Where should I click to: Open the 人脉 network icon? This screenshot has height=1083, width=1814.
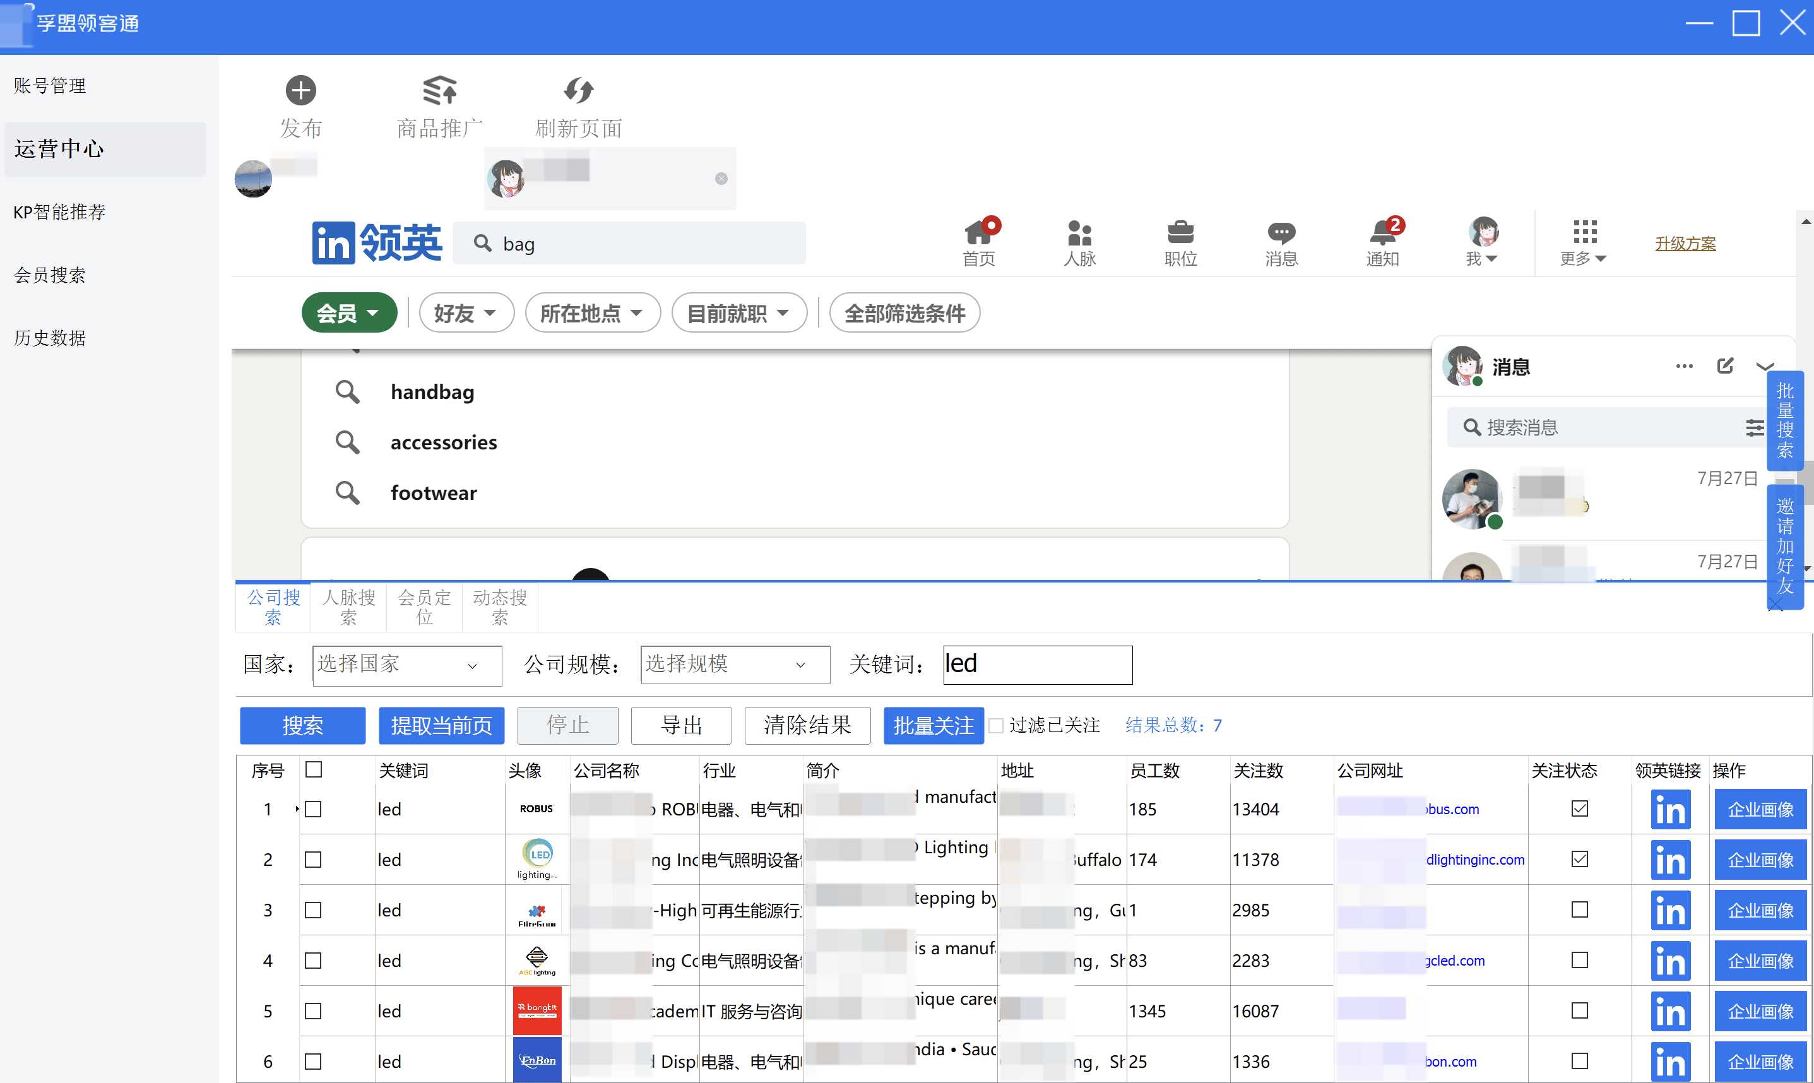[x=1079, y=235]
